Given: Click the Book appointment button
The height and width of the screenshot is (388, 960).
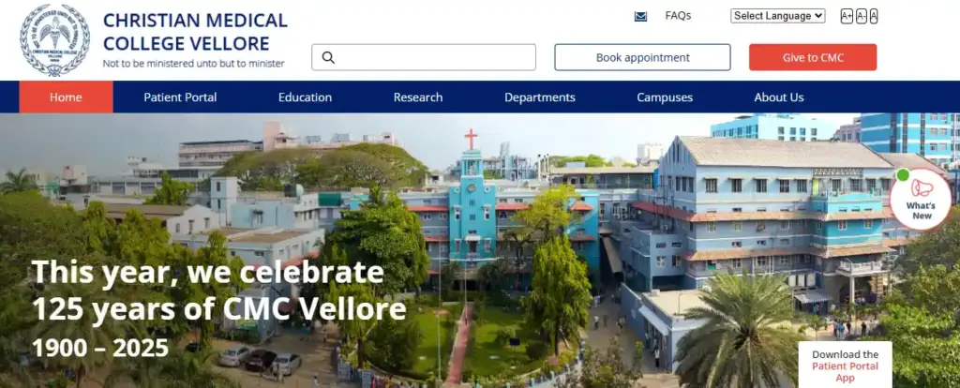Looking at the screenshot, I should (643, 57).
